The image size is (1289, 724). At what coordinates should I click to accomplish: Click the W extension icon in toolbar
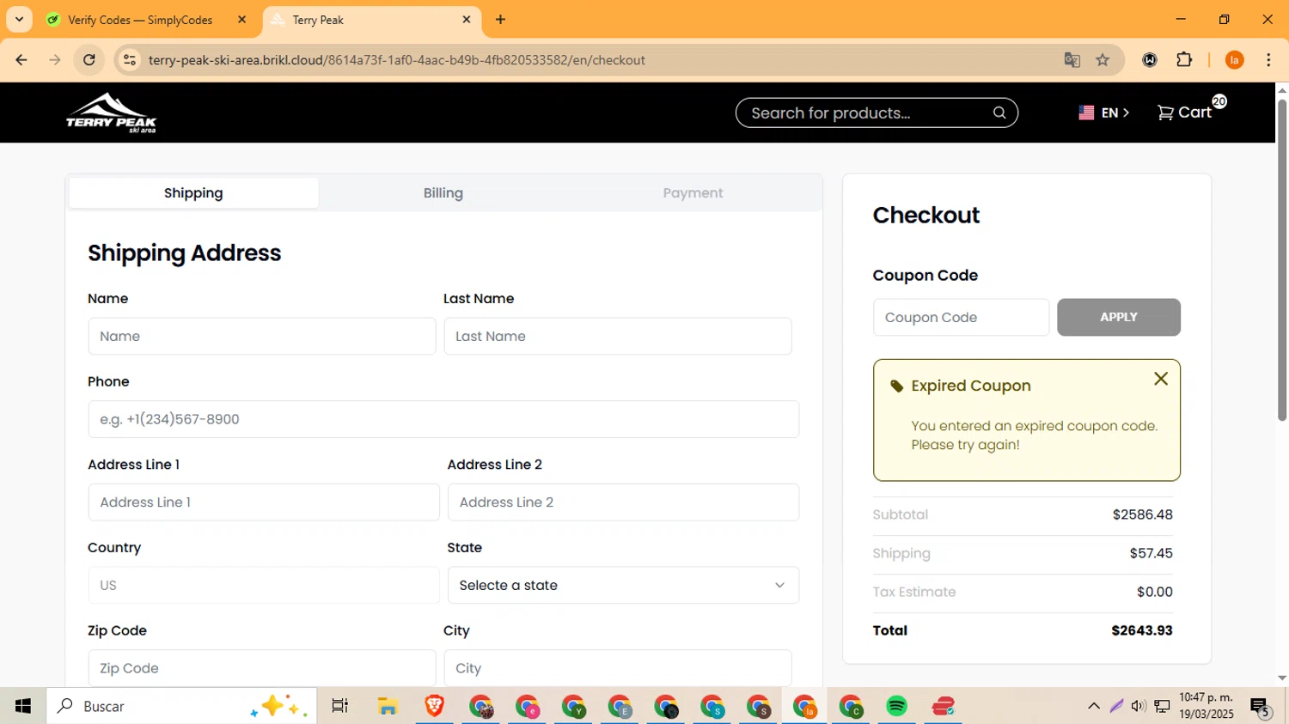(x=1150, y=60)
